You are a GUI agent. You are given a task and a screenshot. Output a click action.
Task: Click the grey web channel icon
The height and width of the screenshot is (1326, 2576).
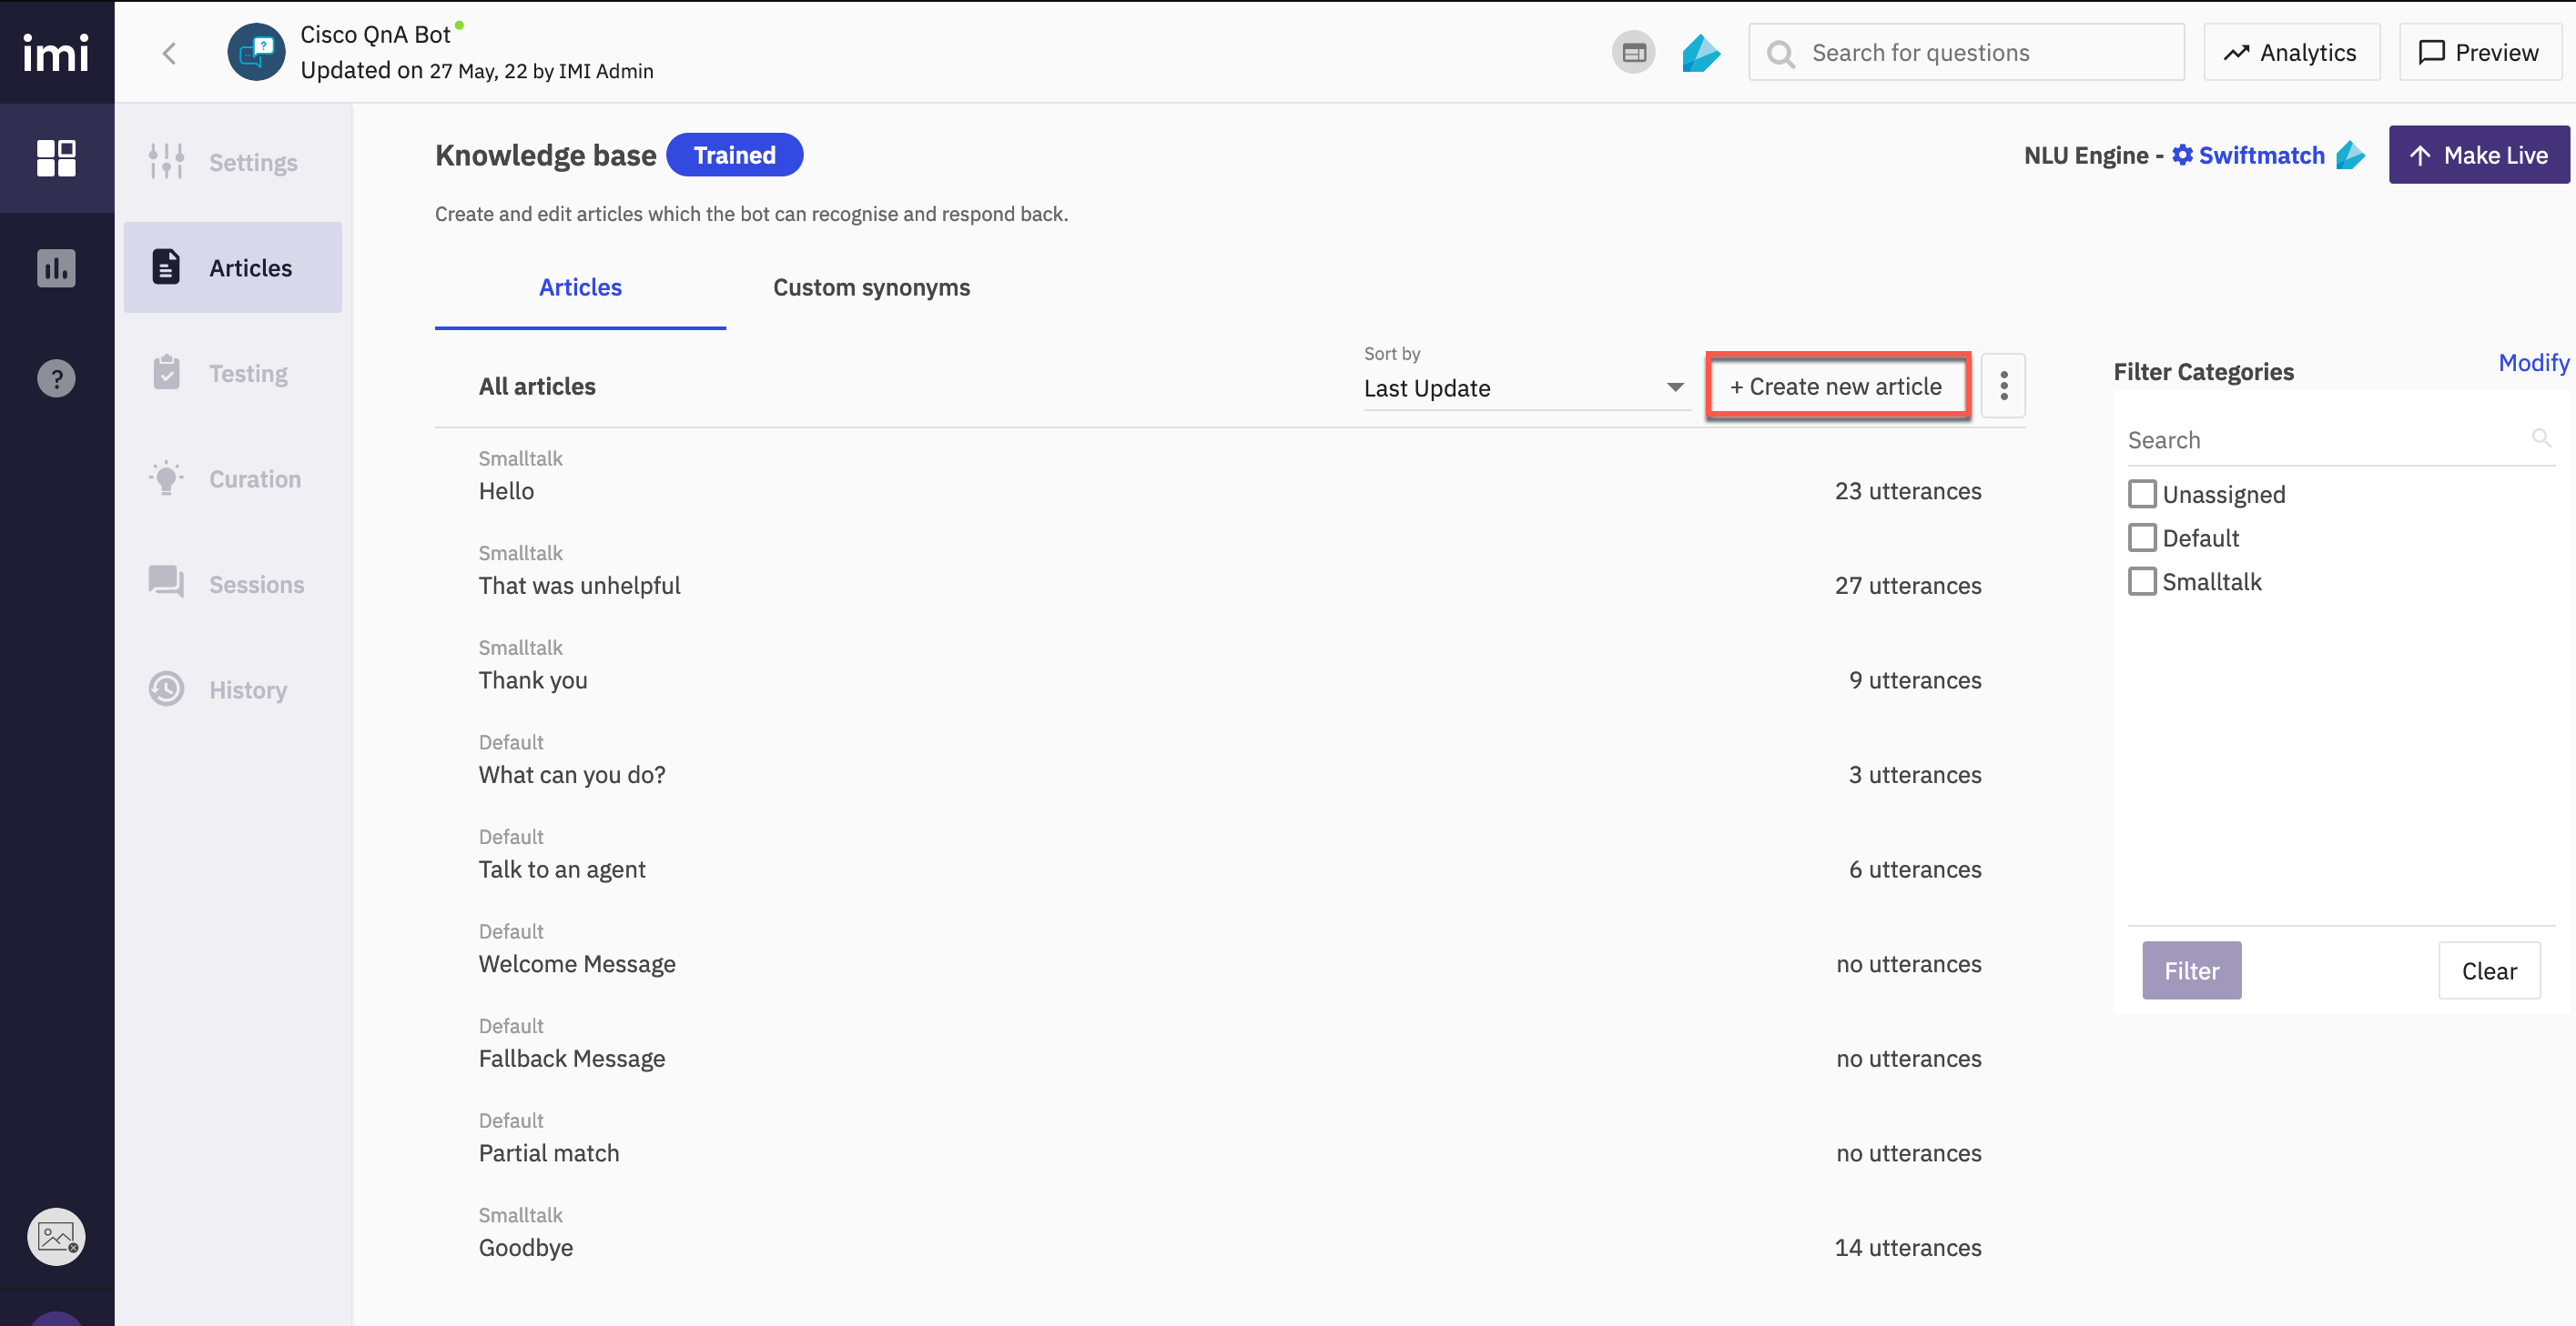1633,53
